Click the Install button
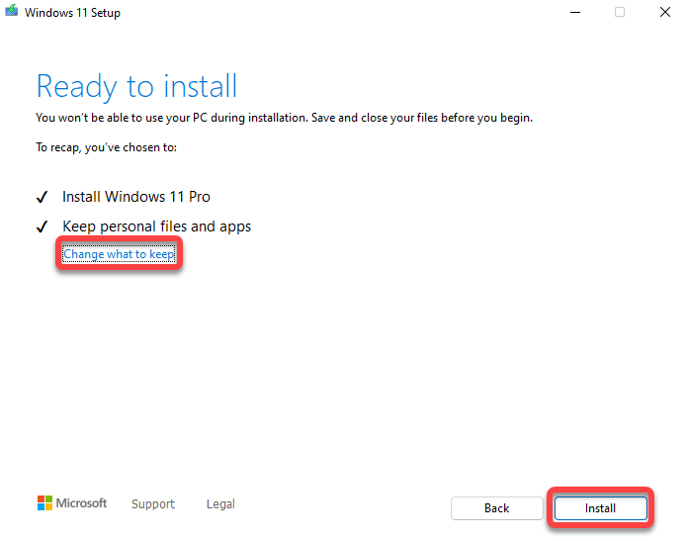 point(600,507)
